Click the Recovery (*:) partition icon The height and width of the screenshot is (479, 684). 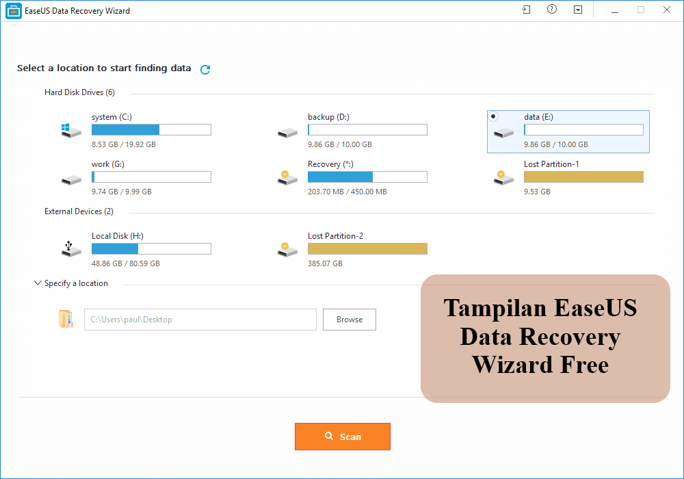pos(287,177)
